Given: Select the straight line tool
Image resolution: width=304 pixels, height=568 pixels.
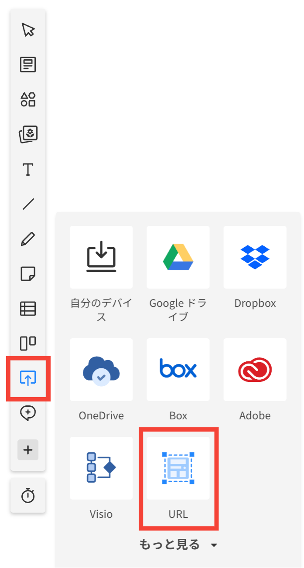Looking at the screenshot, I should [28, 204].
